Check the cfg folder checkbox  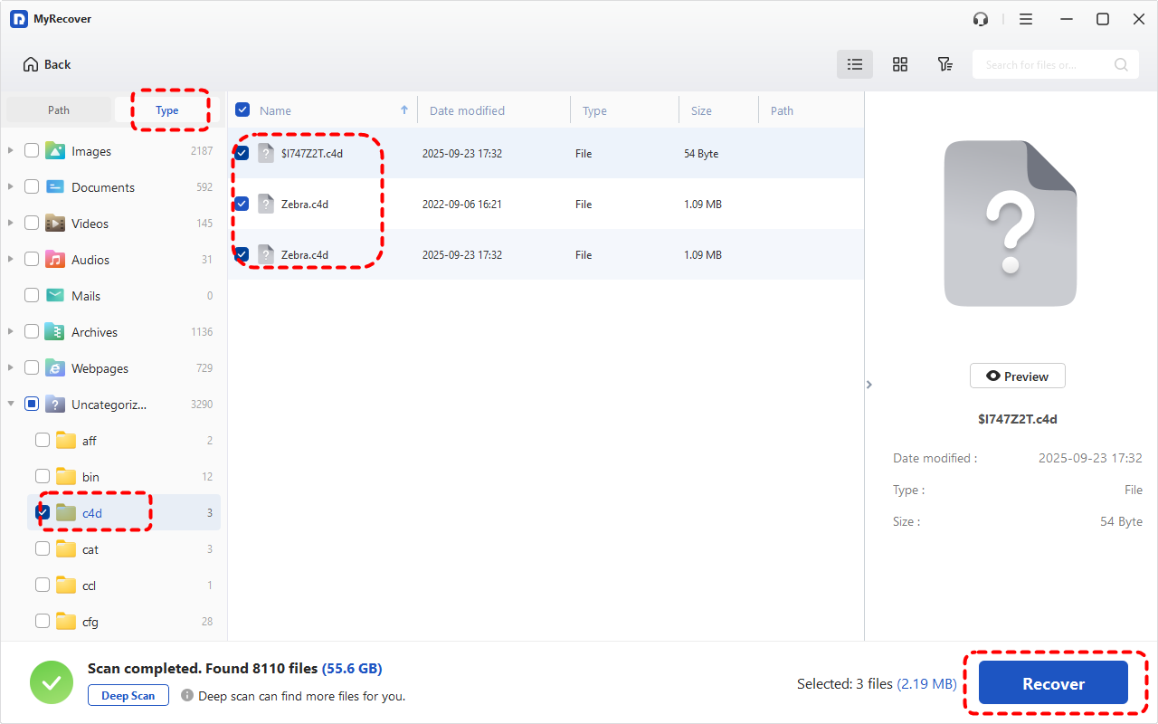(x=43, y=622)
